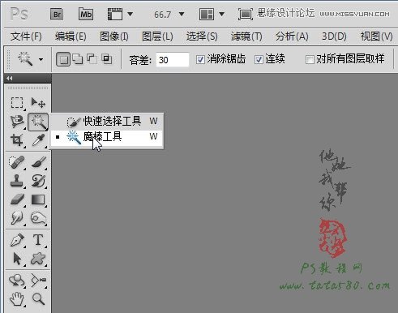398x313 pixels.
Task: Toggle the 消除锯齿 anti-alias checkbox
Action: click(200, 59)
